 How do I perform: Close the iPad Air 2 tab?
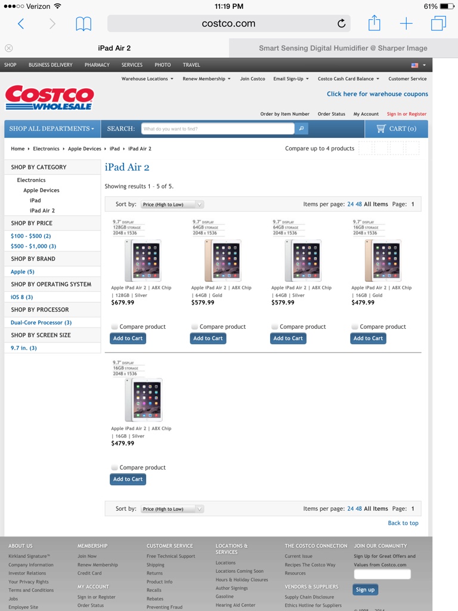(8, 48)
